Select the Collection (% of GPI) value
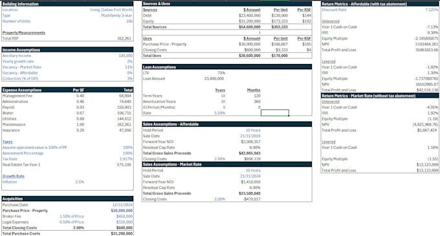 129,78
